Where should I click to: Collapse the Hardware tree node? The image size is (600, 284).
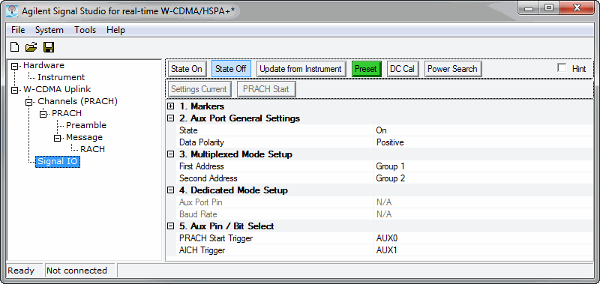[x=14, y=66]
